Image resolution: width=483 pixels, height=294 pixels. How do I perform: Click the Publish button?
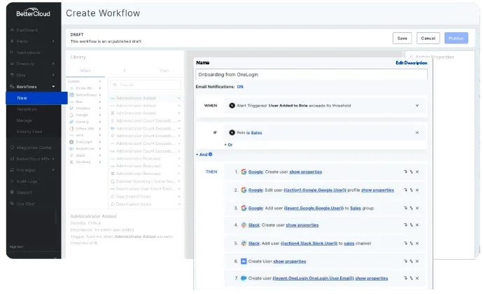coord(456,38)
